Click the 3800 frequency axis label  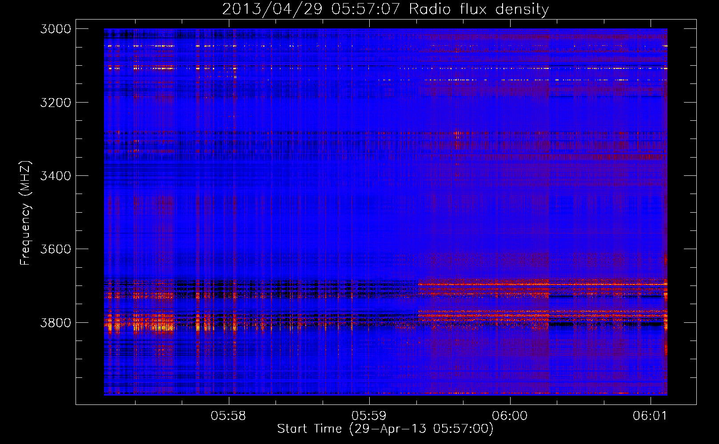click(56, 323)
